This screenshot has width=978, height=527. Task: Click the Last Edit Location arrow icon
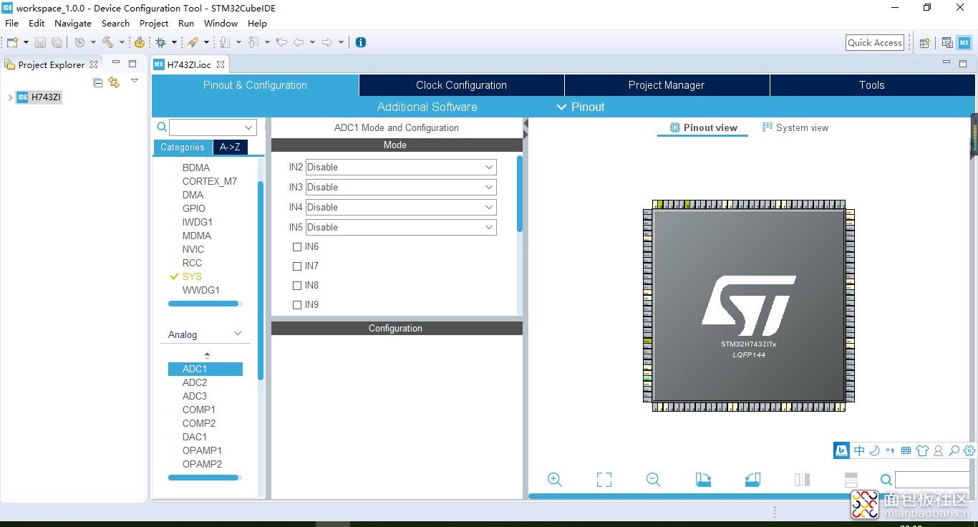pos(281,42)
